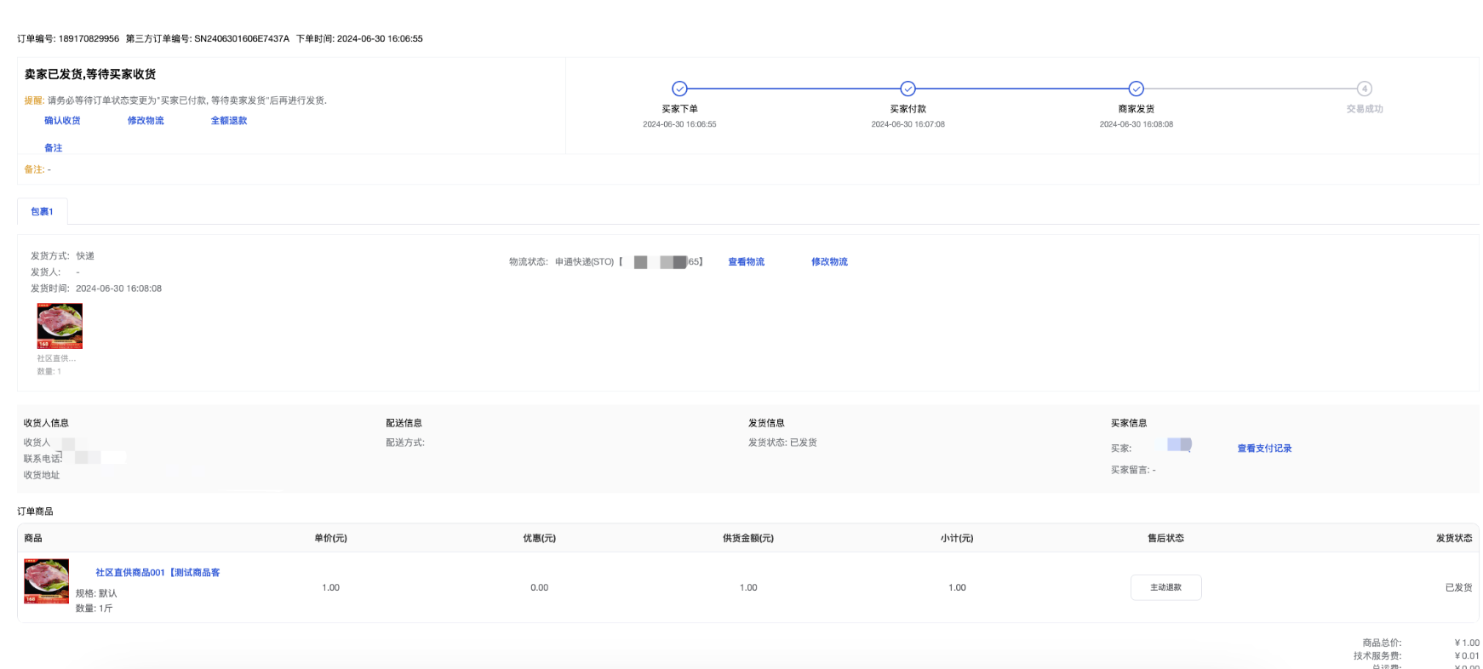
Task: Click the 确认收货 link
Action: [x=62, y=121]
